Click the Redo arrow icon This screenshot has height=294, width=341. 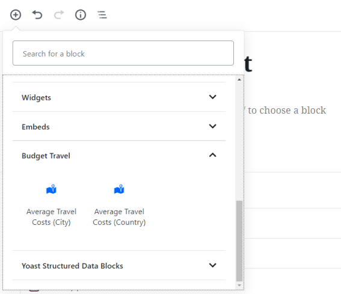coord(59,15)
